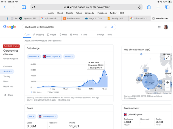This screenshot has width=173, height=129.
Task: Click the Google logo
Action: pyautogui.click(x=10, y=27)
